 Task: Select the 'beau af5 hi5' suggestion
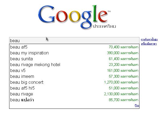coord(74,88)
